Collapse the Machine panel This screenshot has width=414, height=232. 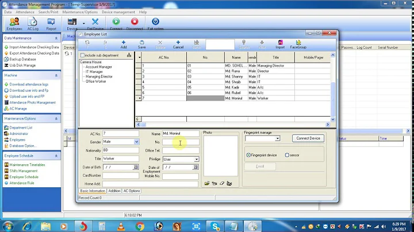click(56, 75)
